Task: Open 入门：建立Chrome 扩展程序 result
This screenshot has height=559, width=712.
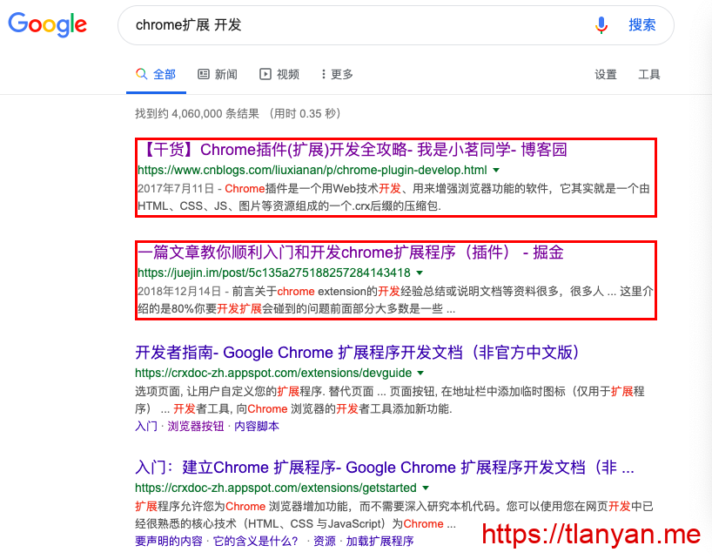Action: tap(385, 467)
